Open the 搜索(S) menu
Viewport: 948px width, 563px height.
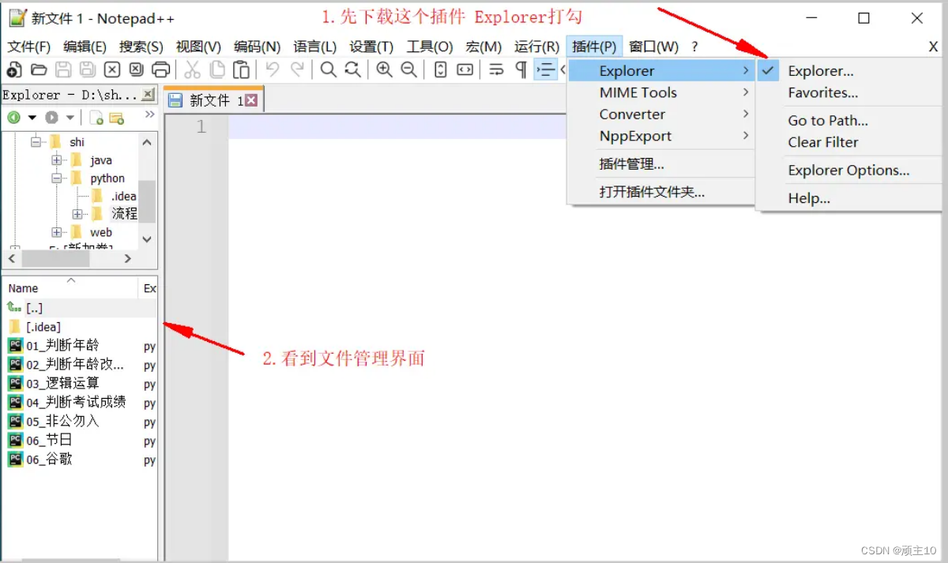click(141, 47)
